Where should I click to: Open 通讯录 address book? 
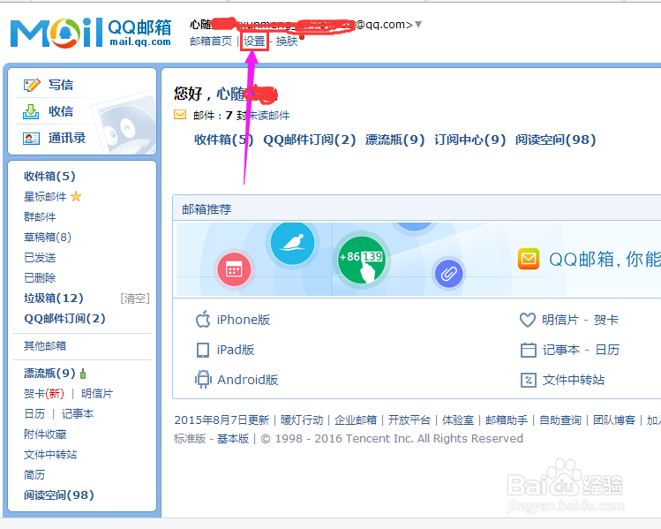tap(66, 138)
